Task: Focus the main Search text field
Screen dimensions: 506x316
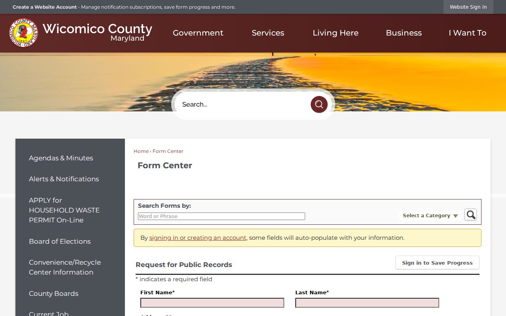Action: (x=243, y=104)
